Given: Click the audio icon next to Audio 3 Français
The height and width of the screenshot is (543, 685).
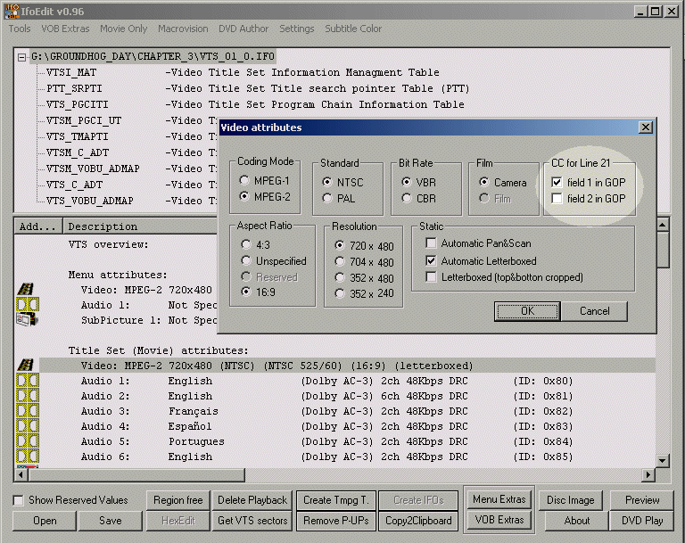Looking at the screenshot, I should point(28,411).
